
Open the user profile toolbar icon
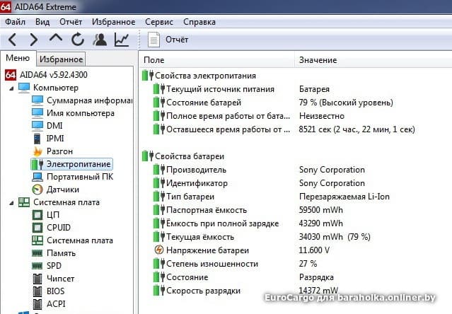100,40
